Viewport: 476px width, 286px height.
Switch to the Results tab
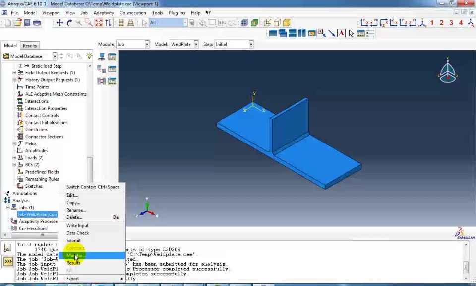(30, 46)
